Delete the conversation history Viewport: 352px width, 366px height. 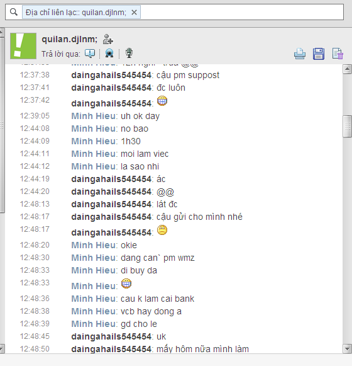point(338,54)
